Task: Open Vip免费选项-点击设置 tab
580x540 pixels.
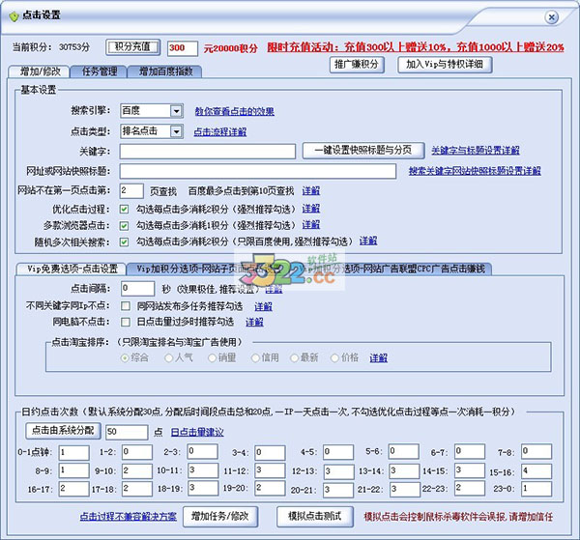Action: (x=72, y=269)
